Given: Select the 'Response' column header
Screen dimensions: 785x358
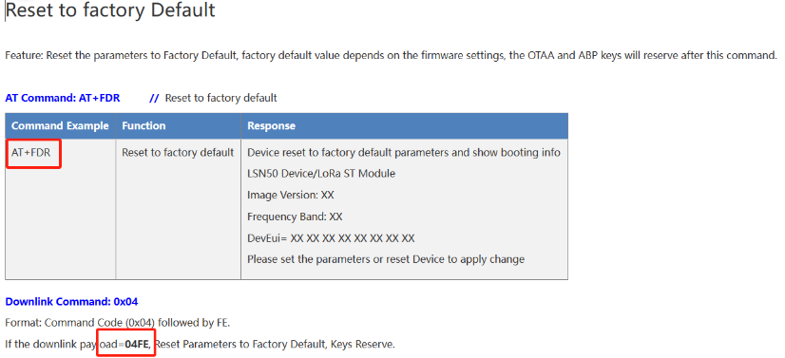Looking at the screenshot, I should click(x=272, y=126).
